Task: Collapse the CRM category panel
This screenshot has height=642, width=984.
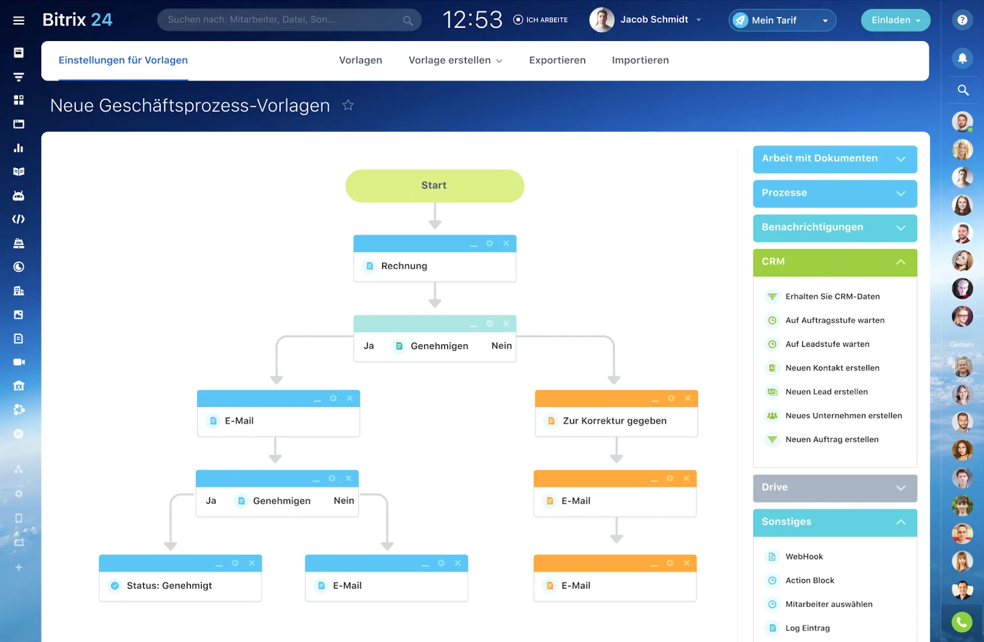Action: (x=901, y=263)
